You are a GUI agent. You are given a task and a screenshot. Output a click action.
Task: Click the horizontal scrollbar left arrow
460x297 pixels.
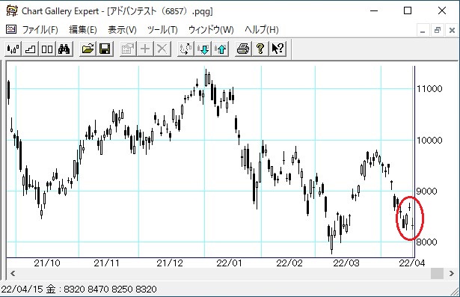coord(13,274)
